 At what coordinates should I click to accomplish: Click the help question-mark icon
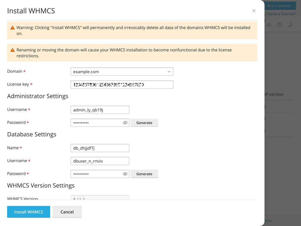coord(279,25)
